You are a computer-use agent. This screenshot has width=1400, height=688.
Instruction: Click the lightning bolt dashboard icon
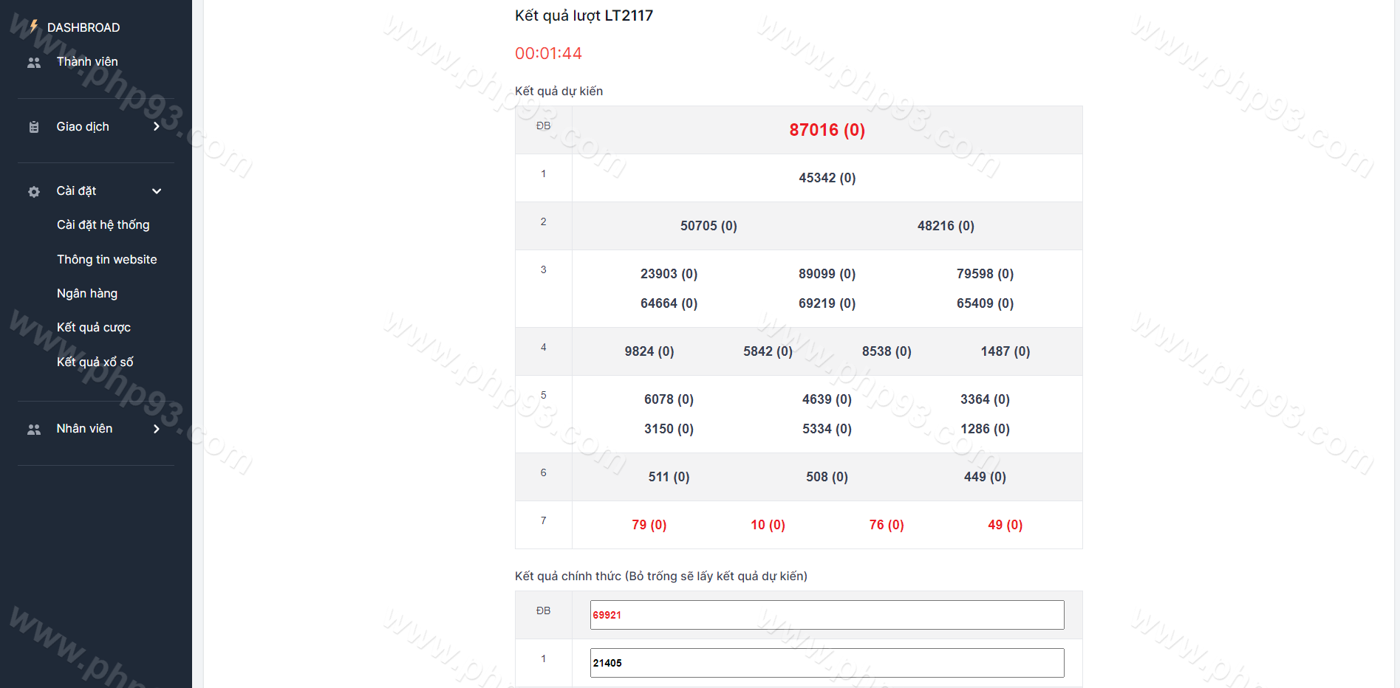[x=34, y=27]
